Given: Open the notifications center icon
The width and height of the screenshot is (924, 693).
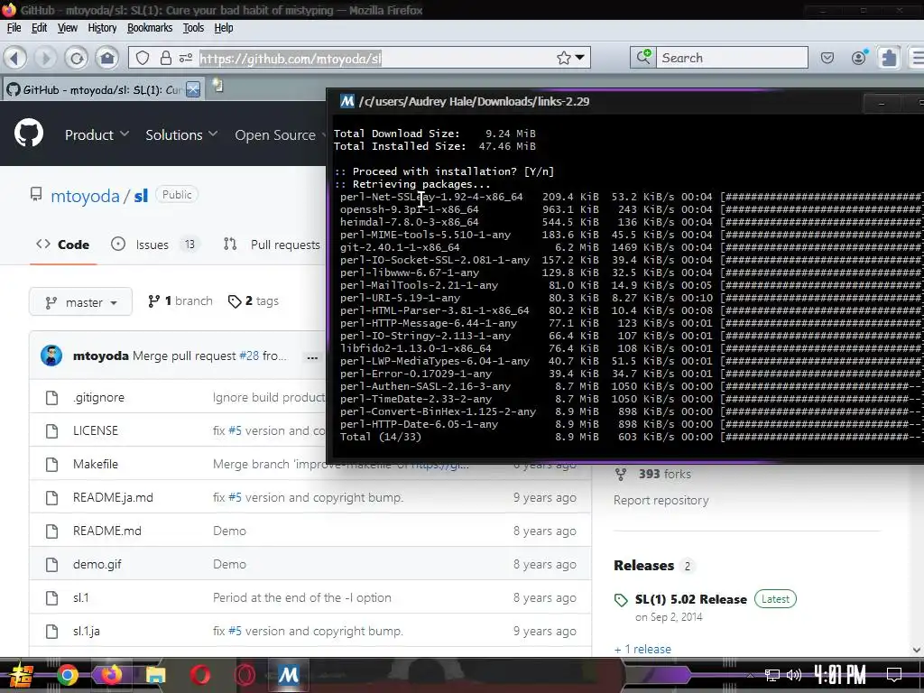Looking at the screenshot, I should [x=894, y=675].
